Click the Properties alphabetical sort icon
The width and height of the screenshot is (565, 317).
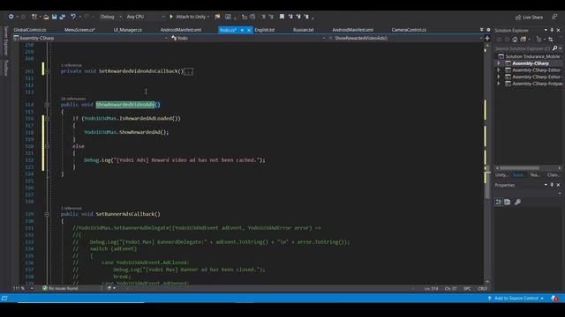508,202
